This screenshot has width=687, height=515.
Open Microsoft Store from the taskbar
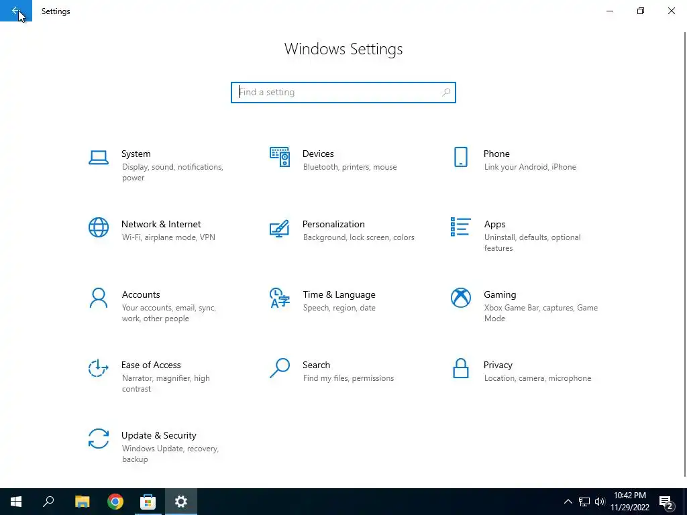click(148, 502)
